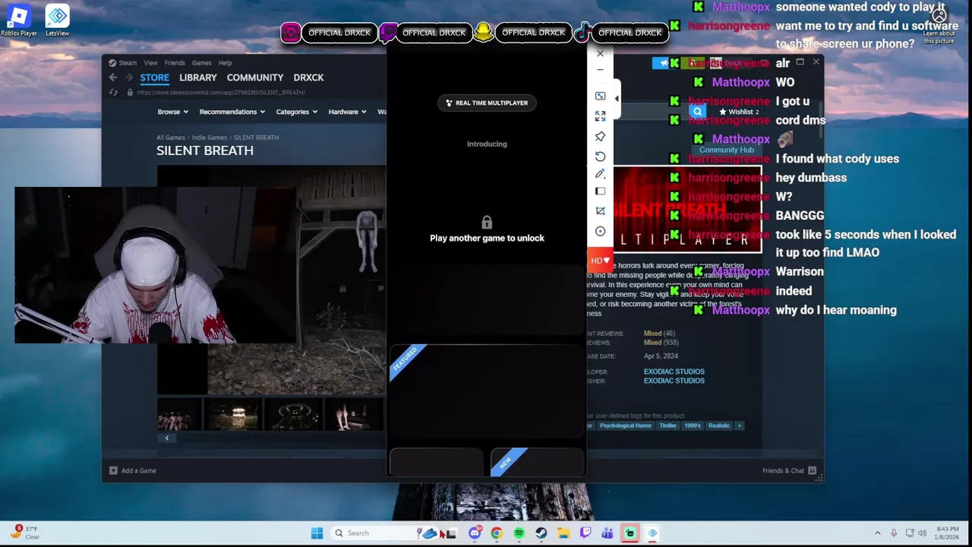This screenshot has width=972, height=547.
Task: Click the fit-to-window icon in LetsView toolbar
Action: click(x=600, y=96)
